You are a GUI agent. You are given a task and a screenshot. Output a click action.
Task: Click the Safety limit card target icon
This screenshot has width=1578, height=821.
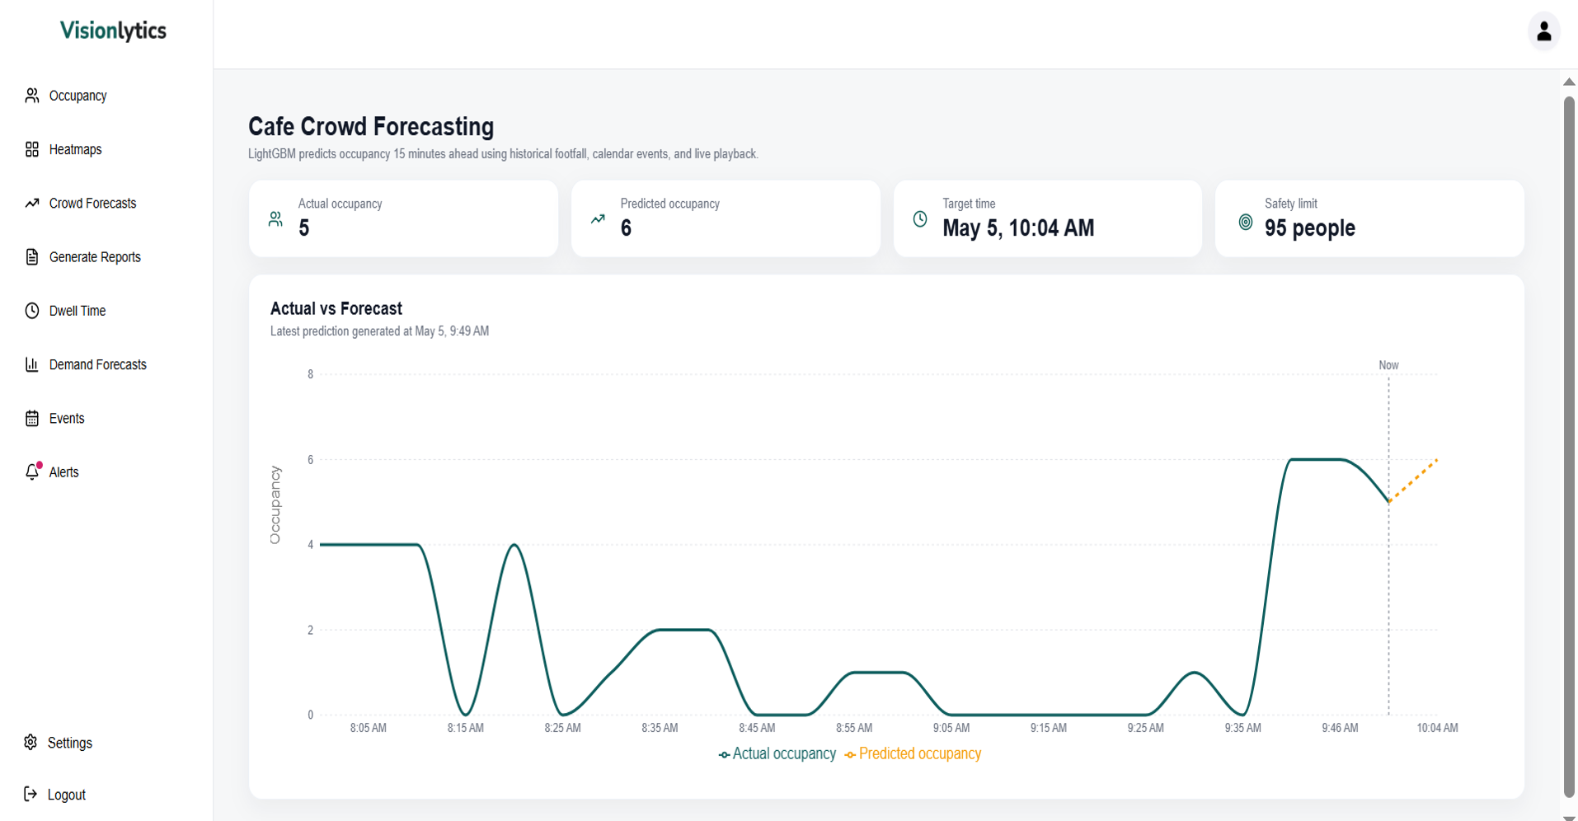(1246, 223)
